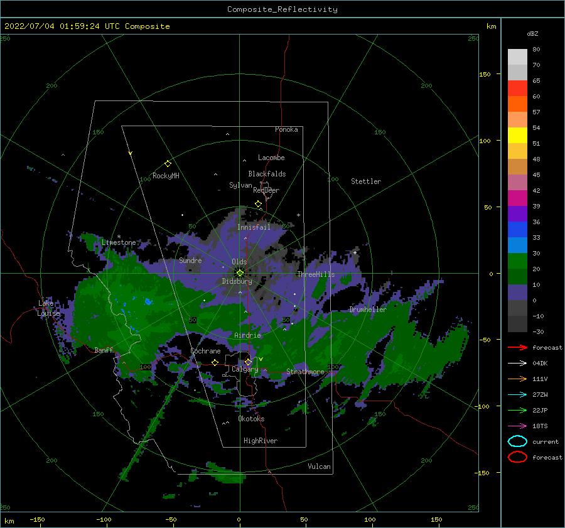Click the -100 tick on the bottom axis
This screenshot has width=565, height=528.
tap(104, 519)
